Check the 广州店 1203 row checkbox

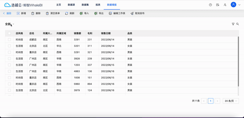9,65
